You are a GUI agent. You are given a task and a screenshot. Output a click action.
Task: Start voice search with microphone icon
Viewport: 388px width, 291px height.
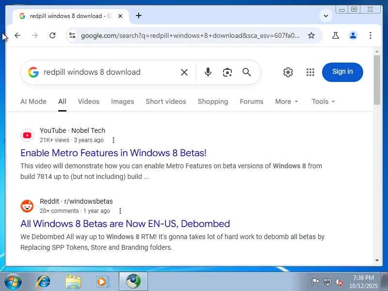pyautogui.click(x=208, y=72)
